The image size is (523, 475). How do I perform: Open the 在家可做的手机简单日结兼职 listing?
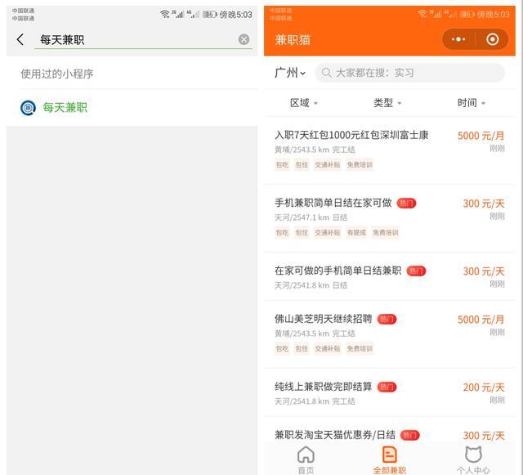390,276
